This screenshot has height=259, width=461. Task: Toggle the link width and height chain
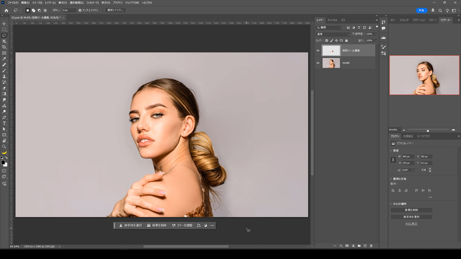pos(393,160)
